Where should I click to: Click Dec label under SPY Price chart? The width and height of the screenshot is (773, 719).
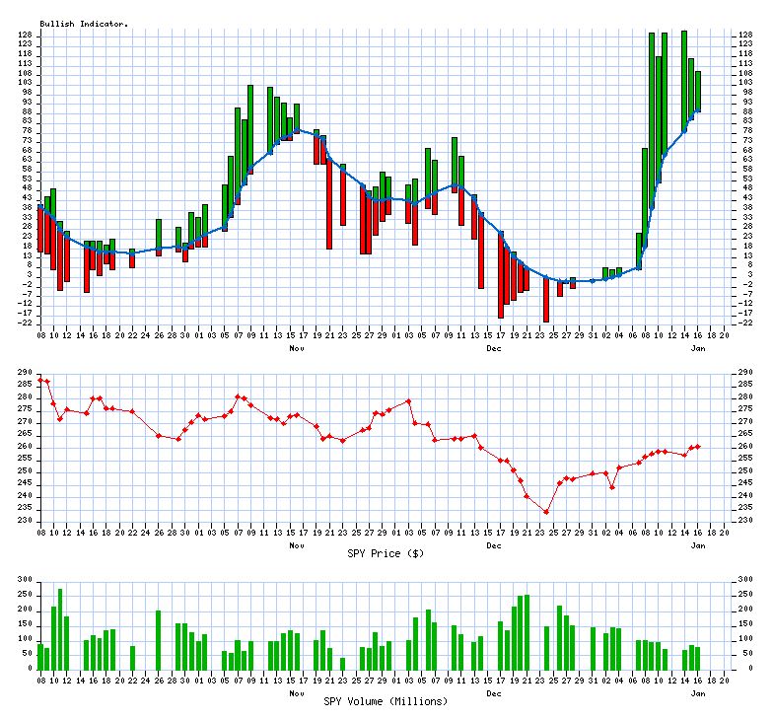click(493, 544)
